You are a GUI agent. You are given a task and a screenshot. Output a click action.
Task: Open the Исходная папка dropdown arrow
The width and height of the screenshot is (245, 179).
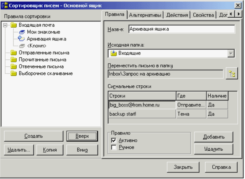coord(231,54)
